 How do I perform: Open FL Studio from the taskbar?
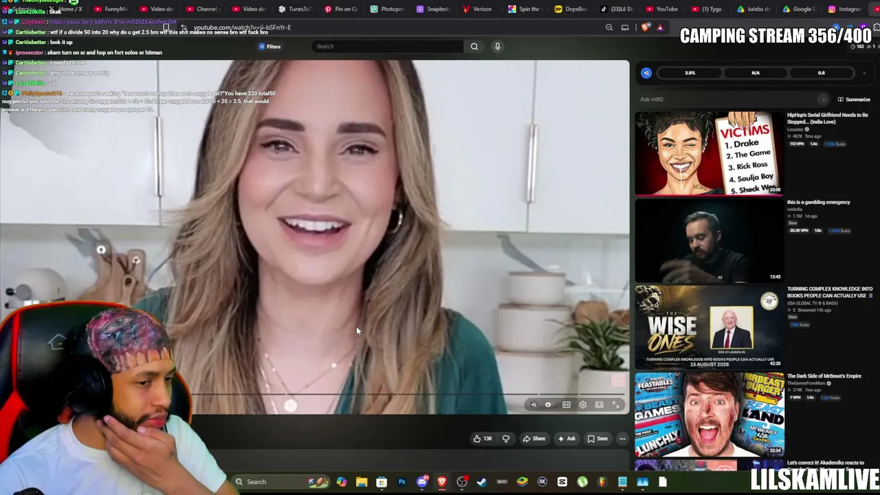click(602, 482)
